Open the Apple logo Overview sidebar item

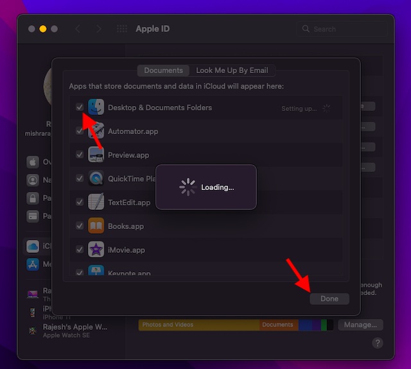pyautogui.click(x=33, y=162)
